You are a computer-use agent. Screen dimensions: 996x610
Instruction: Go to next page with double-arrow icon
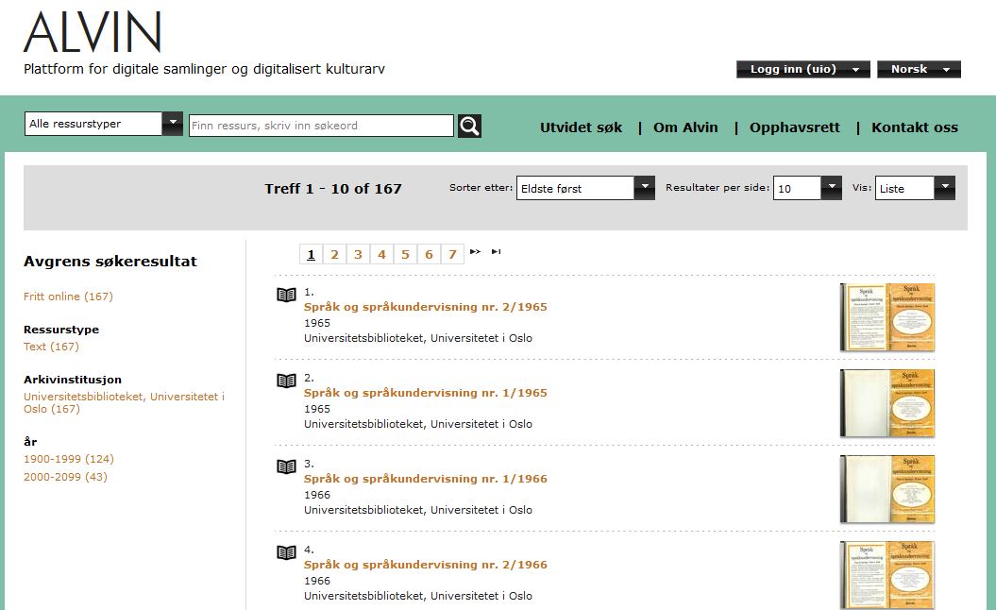coord(475,251)
